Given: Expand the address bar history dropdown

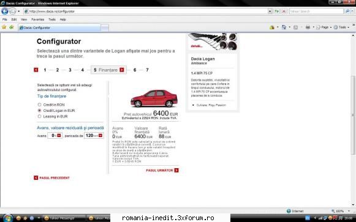Looking at the screenshot, I should coord(270,11).
